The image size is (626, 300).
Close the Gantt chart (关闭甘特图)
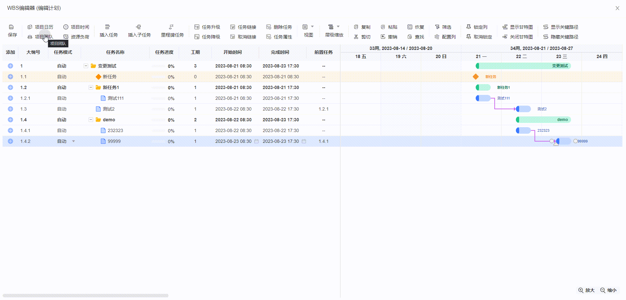click(x=518, y=37)
